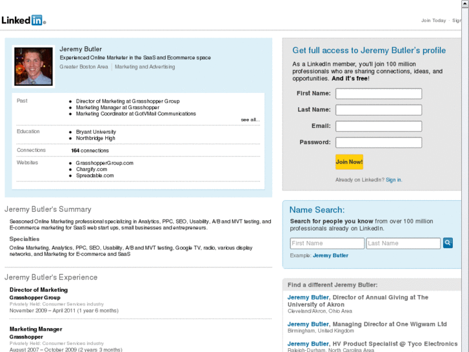Open Jeremy Butler's profile photo
This screenshot has height=352, width=469.
[x=34, y=67]
